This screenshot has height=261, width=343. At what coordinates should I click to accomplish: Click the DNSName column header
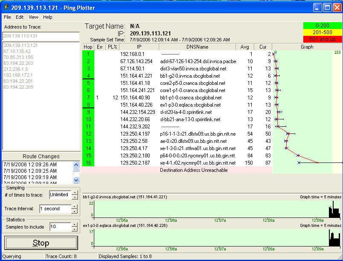198,47
